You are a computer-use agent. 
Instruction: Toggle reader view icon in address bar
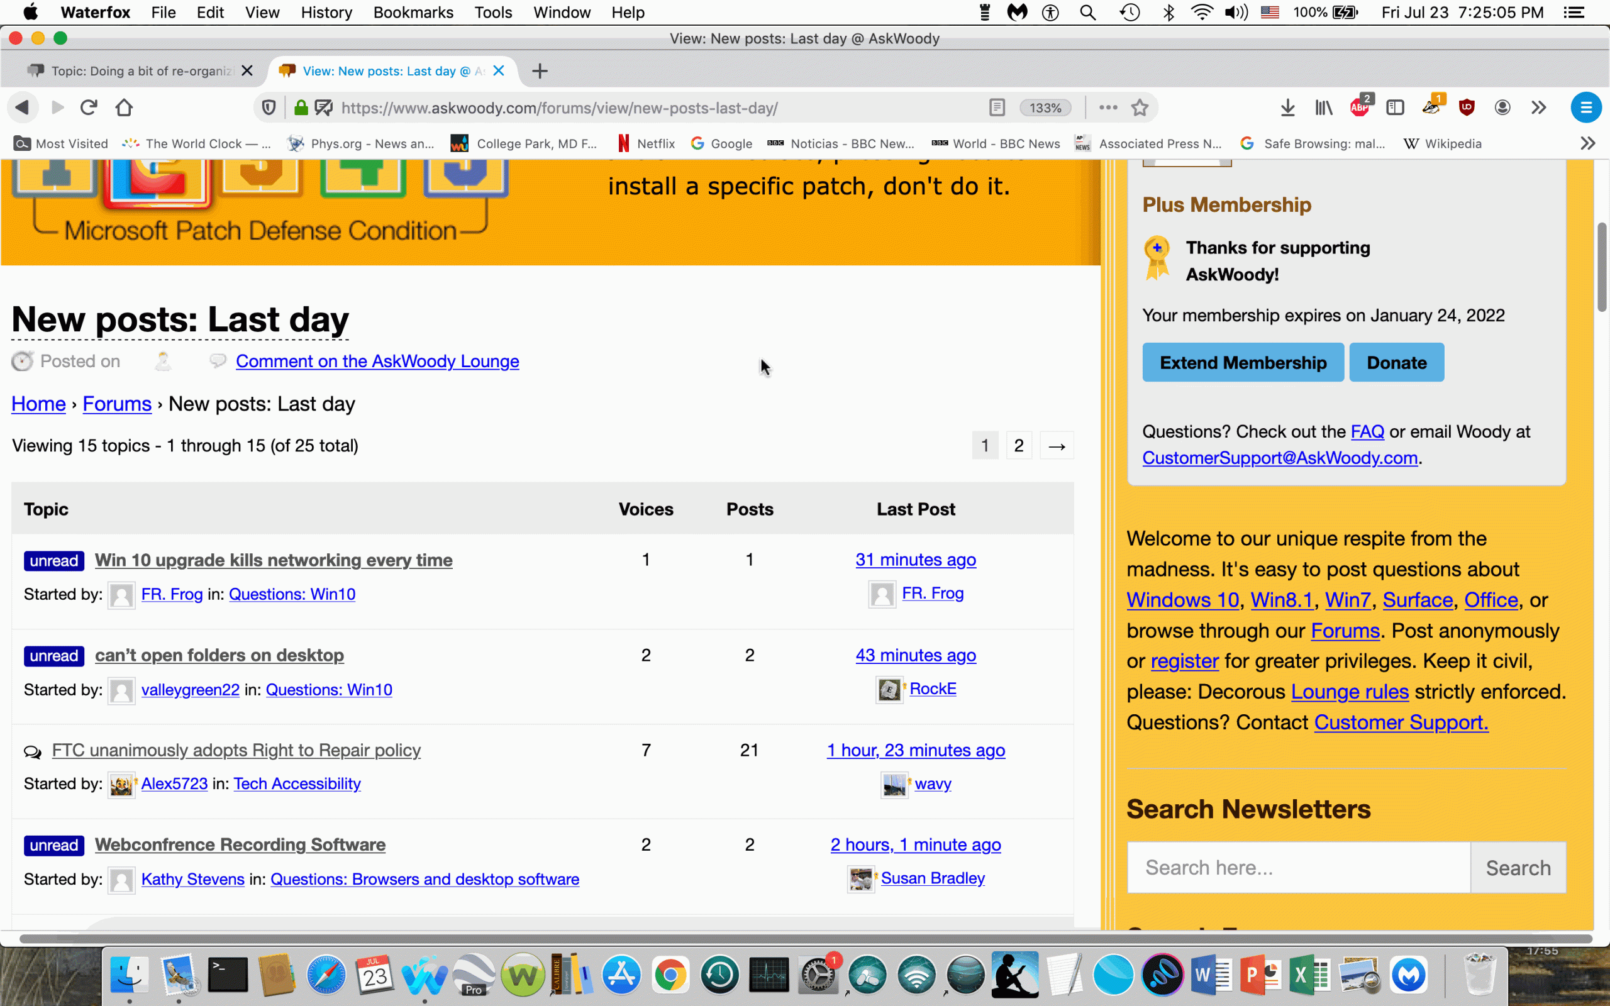coord(997,108)
